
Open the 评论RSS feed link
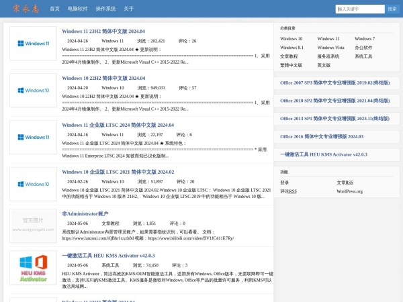[288, 191]
